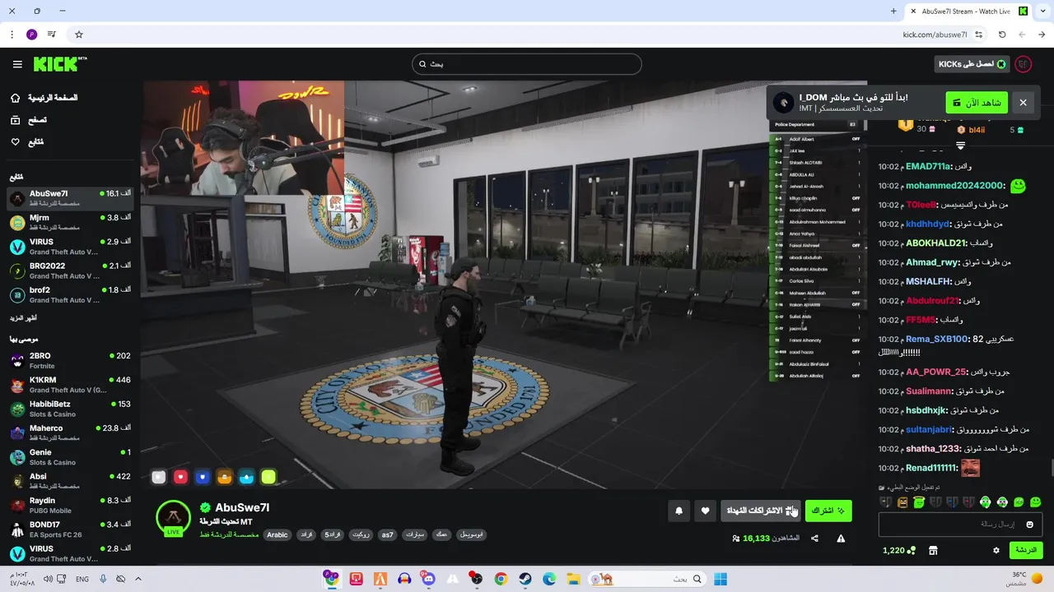The width and height of the screenshot is (1054, 592).
Task: Open Genie Slots & Casino channel
Action: coord(70,457)
